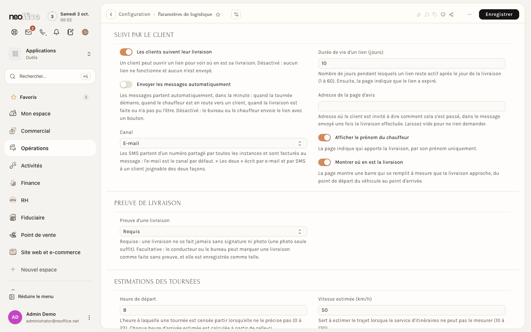Expand the Applications switcher
Image resolution: width=531 pixels, height=332 pixels.
click(x=50, y=54)
